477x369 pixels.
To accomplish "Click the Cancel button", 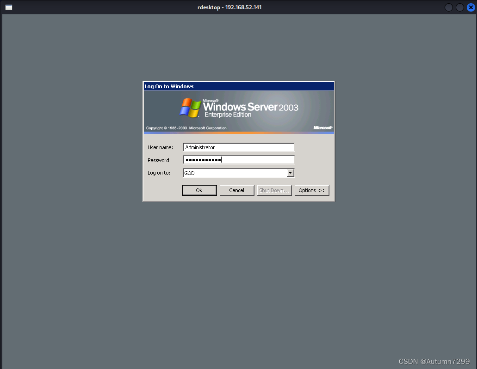I will pos(237,190).
